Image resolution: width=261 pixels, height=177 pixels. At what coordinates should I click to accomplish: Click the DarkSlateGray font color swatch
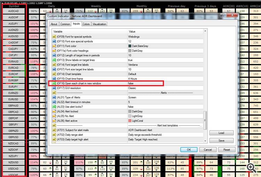tap(130, 46)
